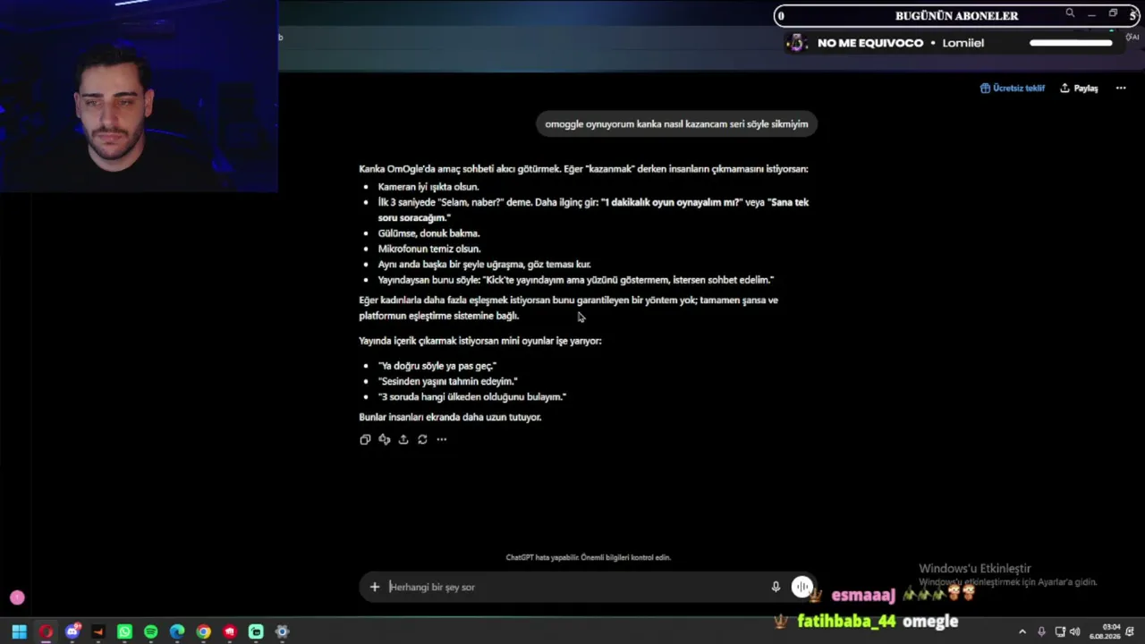This screenshot has width=1145, height=644.
Task: Click 'Bunlar insanları ekranda daha uzun tutuyor.'
Action: [450, 417]
